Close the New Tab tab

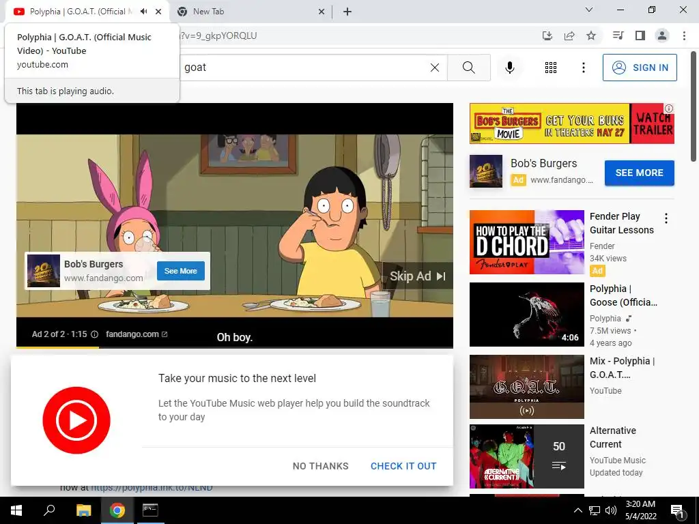click(322, 12)
